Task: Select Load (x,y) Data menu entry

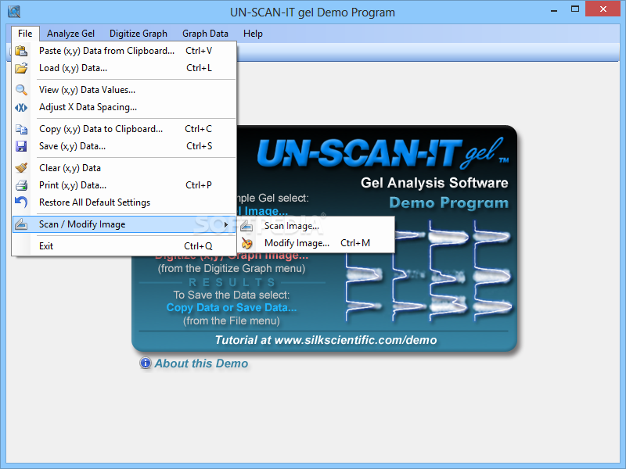Action: (x=124, y=68)
